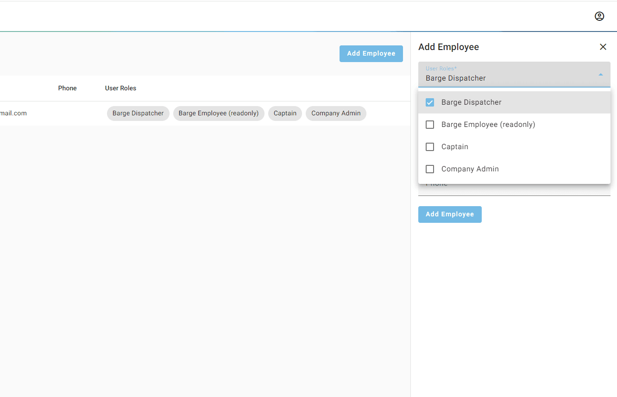
Task: Select the Captain chip in the table row
Action: click(x=285, y=113)
